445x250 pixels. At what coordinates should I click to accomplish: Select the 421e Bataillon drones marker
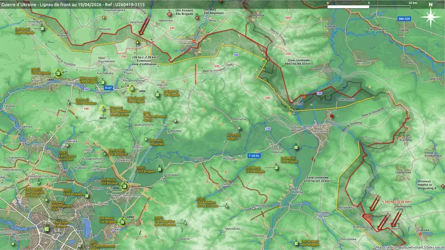pos(69,102)
